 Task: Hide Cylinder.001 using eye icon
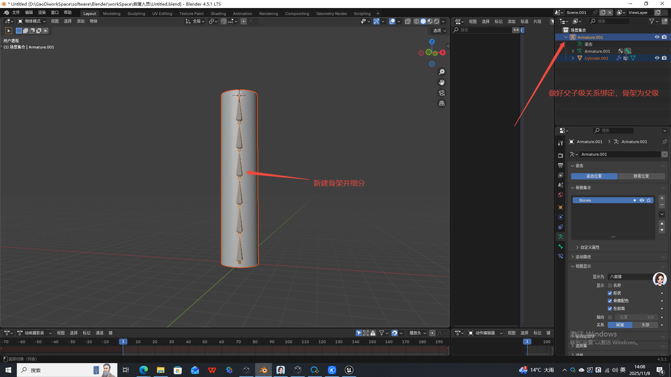click(657, 58)
